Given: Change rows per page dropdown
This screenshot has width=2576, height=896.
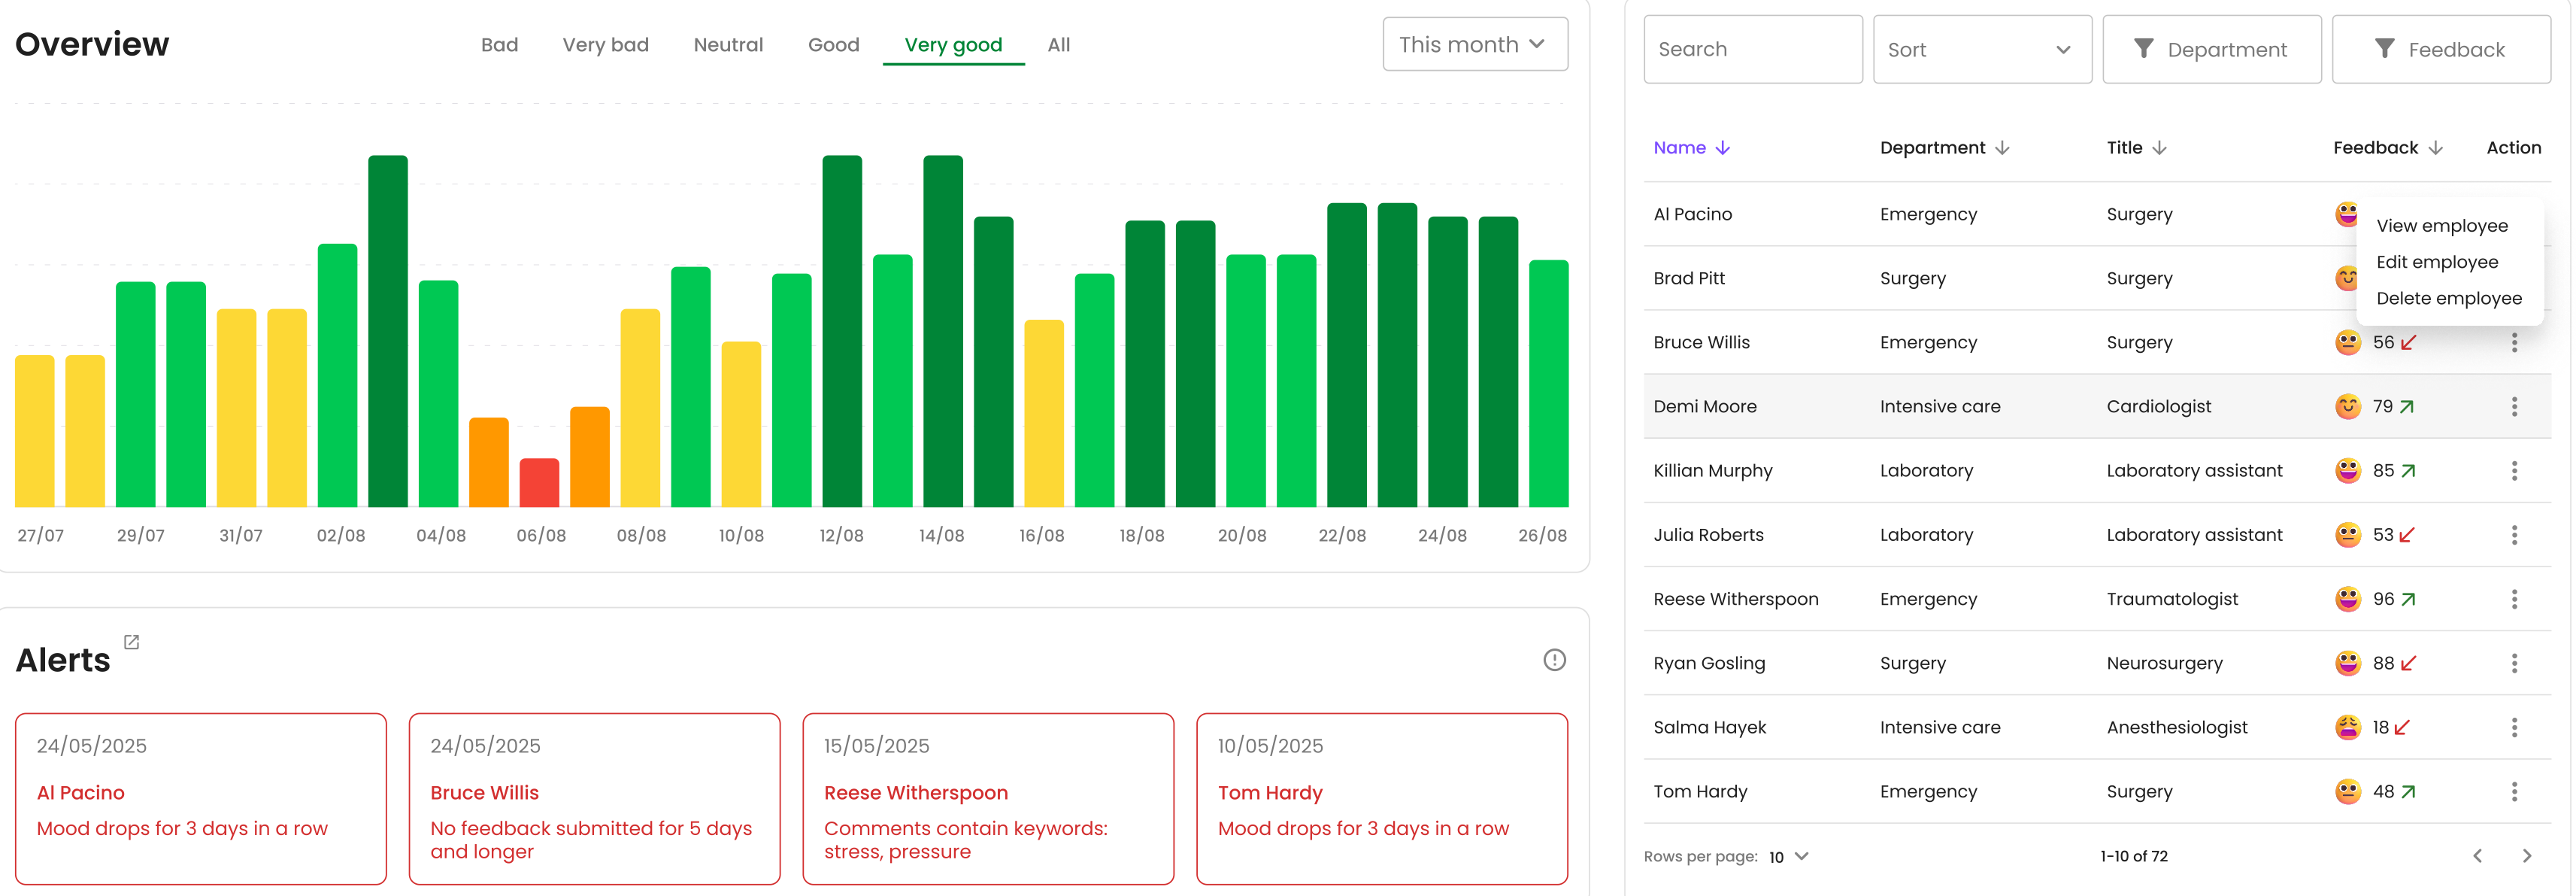Looking at the screenshot, I should pos(1789,857).
